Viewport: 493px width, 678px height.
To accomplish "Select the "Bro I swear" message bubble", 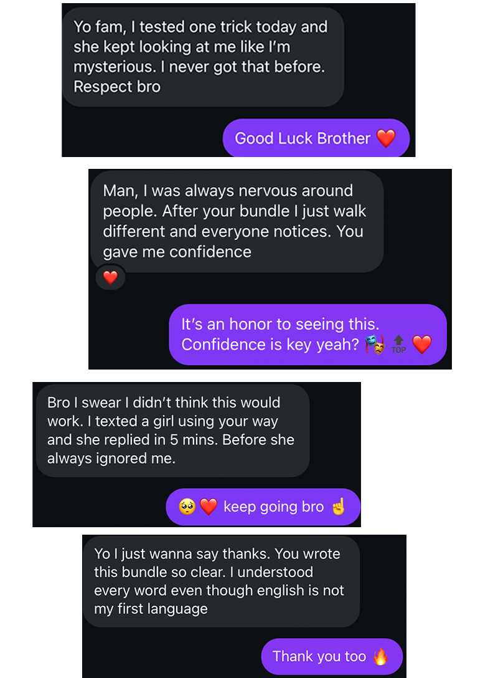I will 172,431.
